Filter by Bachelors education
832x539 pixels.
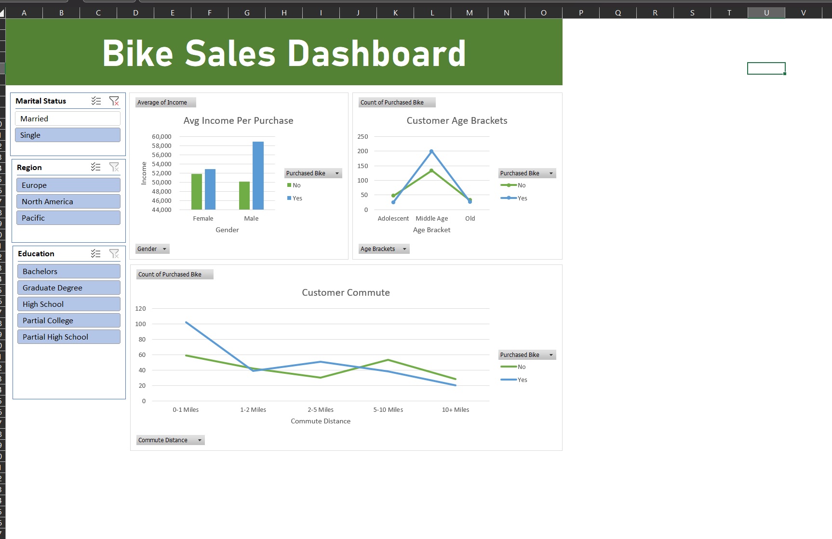point(68,272)
